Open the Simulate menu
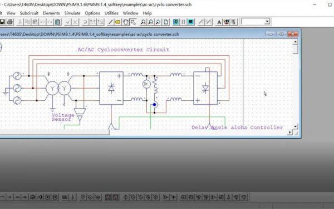Image resolution: width=334 pixels, height=209 pixels. [x=72, y=13]
